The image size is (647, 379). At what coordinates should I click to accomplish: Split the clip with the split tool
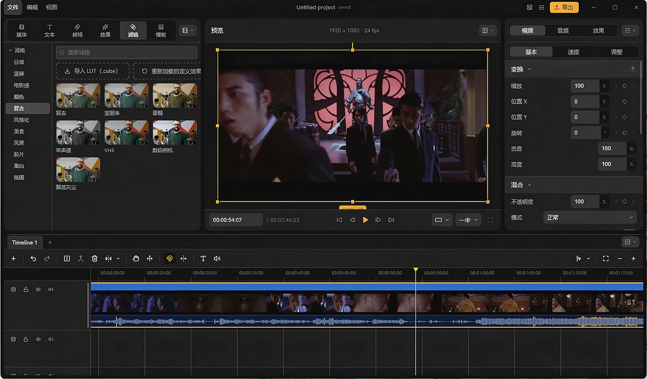click(x=67, y=259)
